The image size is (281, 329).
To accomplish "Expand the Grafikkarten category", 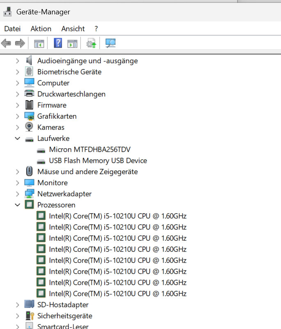I will 17,116.
